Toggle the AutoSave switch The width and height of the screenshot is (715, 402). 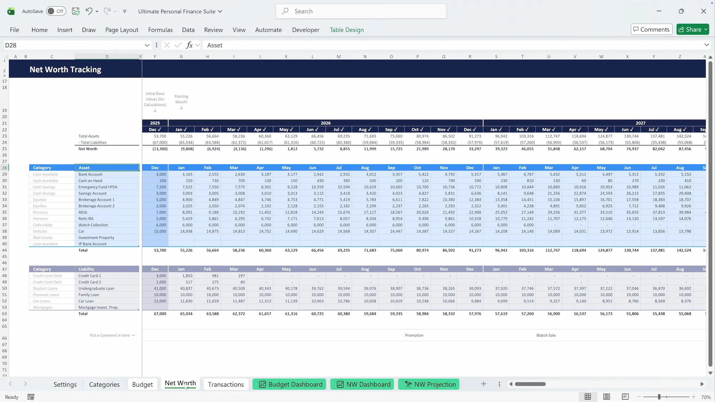(56, 11)
